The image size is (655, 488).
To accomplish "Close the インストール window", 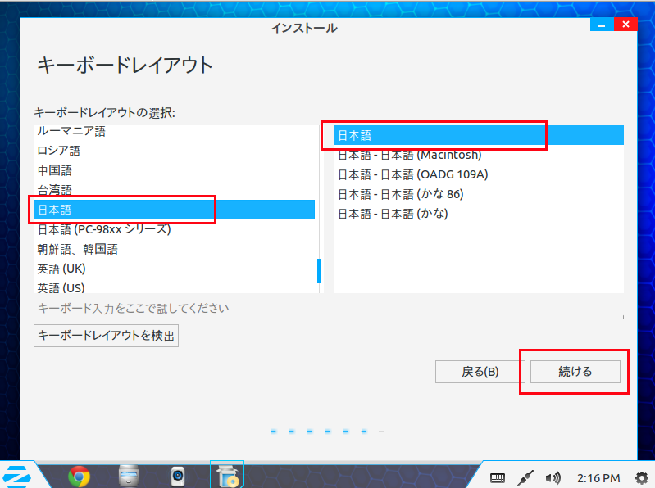I will click(x=625, y=25).
